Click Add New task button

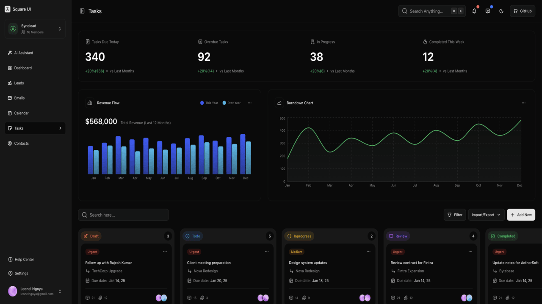coord(521,215)
